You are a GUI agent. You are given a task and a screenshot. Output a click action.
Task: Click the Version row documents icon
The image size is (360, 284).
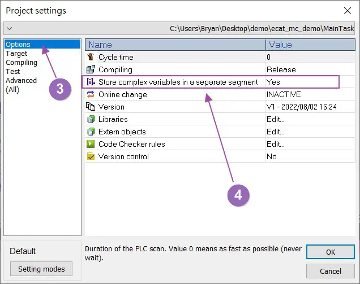tap(91, 107)
